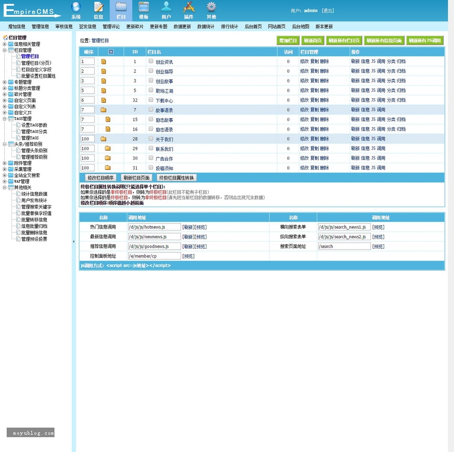454x452 pixels.
Task: Open the 用户 person icon in the top navigation
Action: [x=166, y=7]
